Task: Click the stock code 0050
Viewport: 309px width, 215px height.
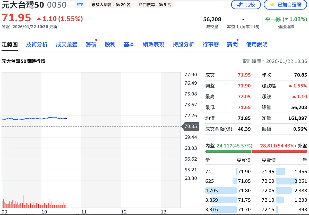Action: click(x=57, y=5)
